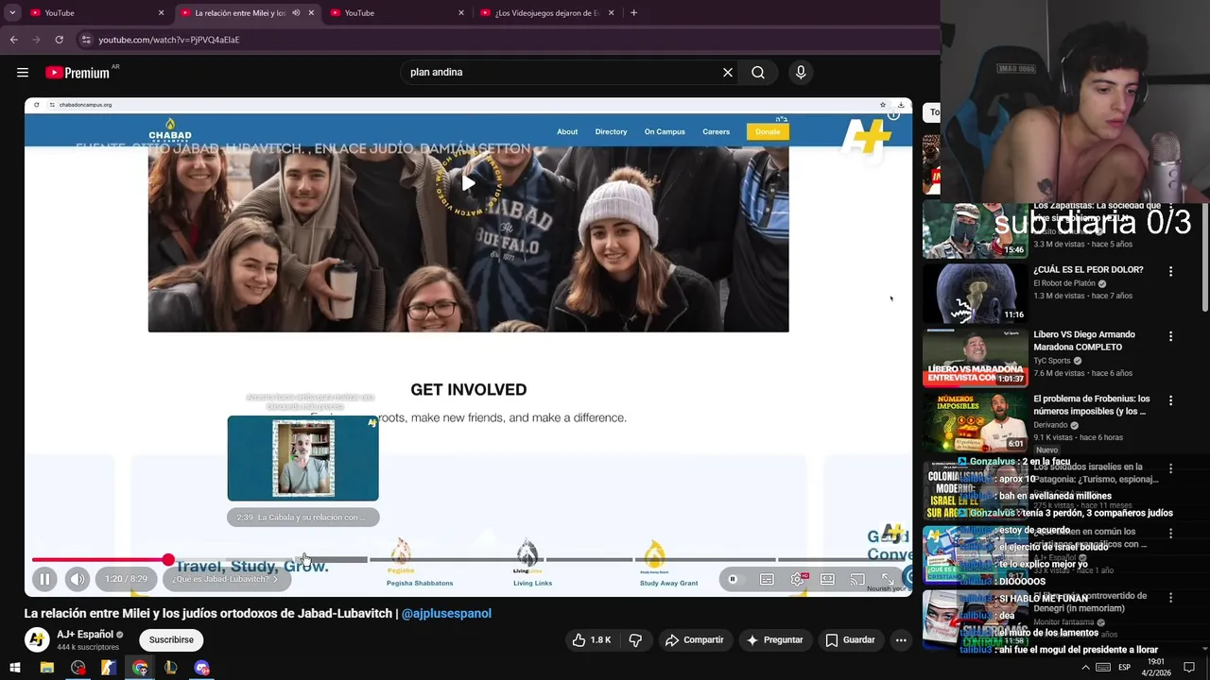
Task: Open ¿Cuál es el peor dolor? thumbnail
Action: coord(975,293)
